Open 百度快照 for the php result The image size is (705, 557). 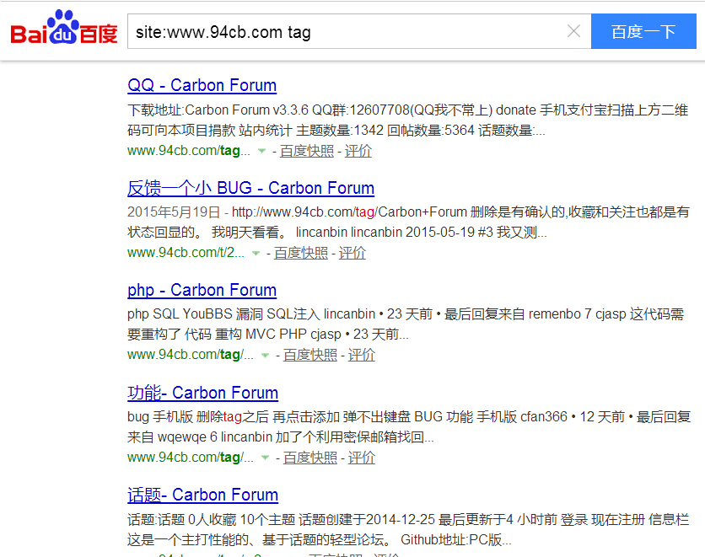(309, 355)
